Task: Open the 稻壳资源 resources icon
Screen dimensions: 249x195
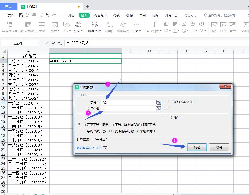Action: 94,27
